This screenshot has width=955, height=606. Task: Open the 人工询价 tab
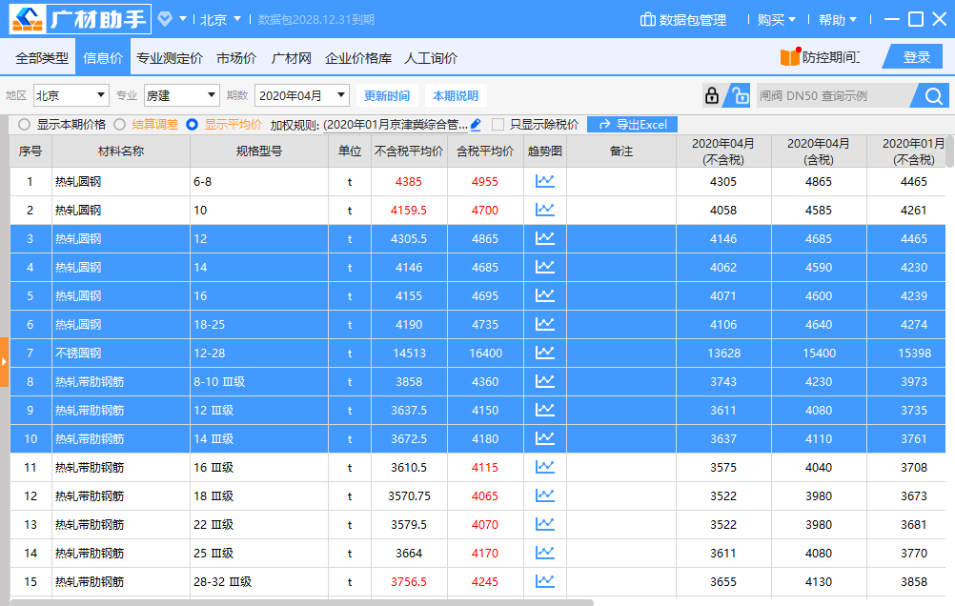pyautogui.click(x=431, y=58)
